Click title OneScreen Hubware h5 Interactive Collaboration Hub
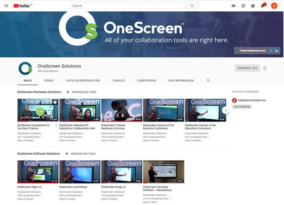 tap(77, 127)
